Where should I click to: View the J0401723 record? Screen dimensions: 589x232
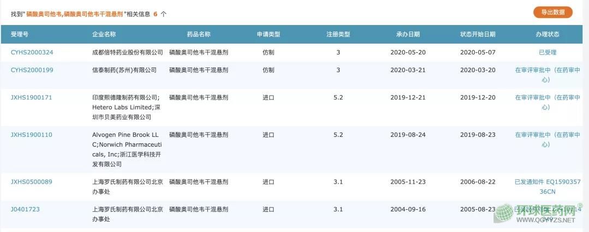click(25, 209)
